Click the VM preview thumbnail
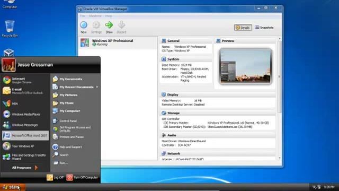Image resolution: width=339 pixels, height=191 pixels. [x=245, y=66]
